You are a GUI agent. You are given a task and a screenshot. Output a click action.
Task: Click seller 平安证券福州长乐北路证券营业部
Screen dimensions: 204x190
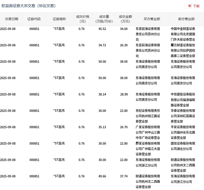tap(183, 132)
